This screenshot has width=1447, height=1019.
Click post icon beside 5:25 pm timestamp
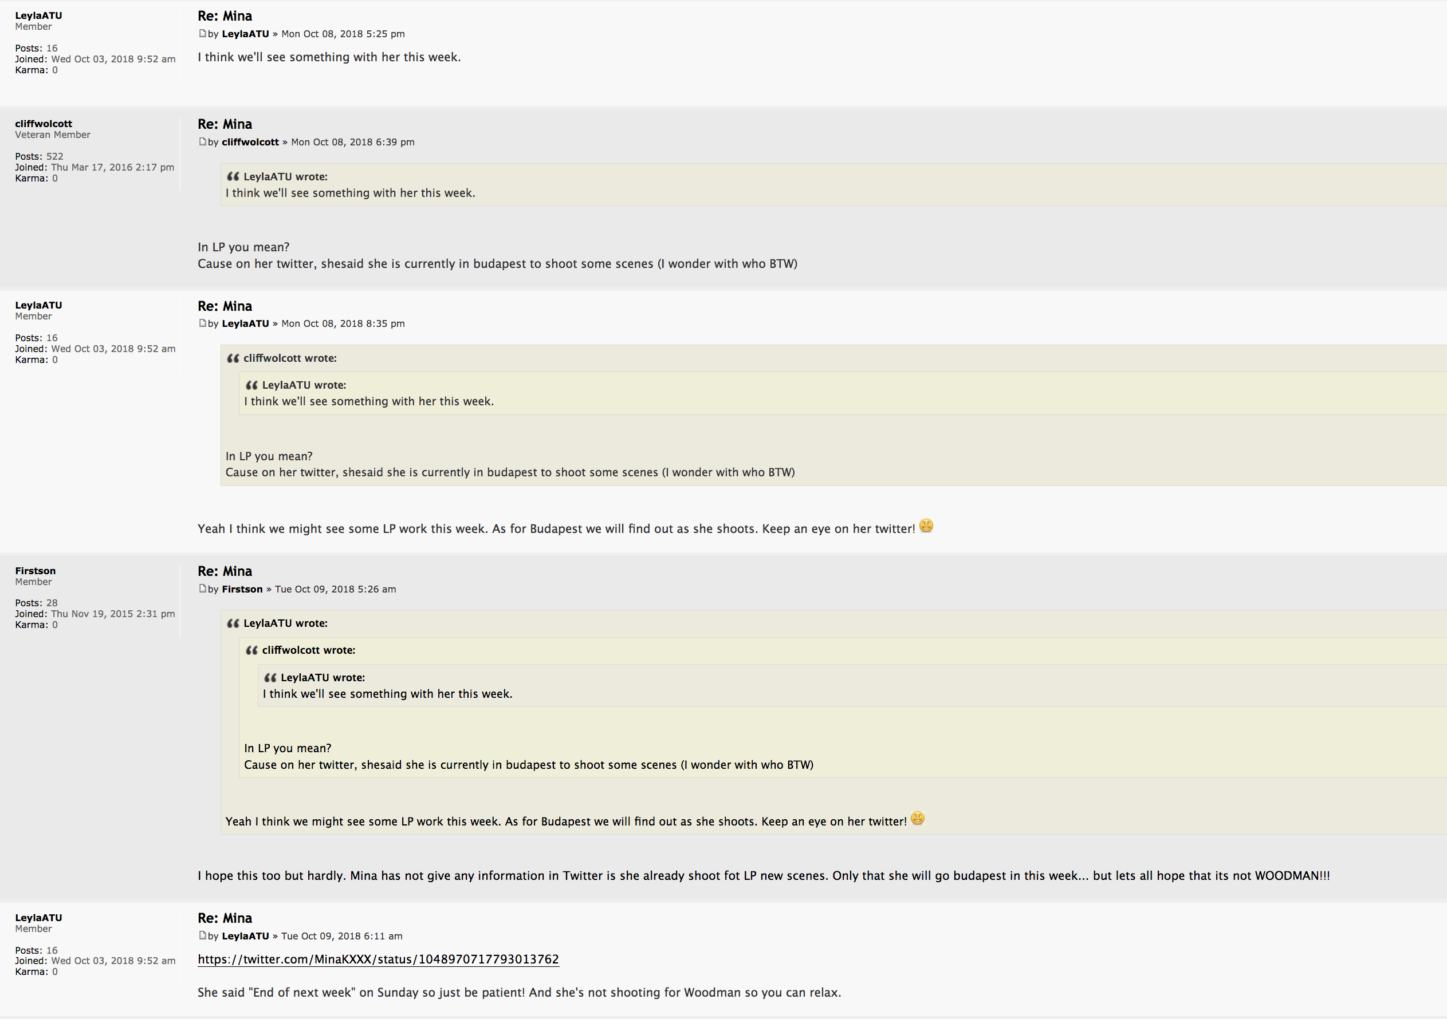pyautogui.click(x=202, y=33)
